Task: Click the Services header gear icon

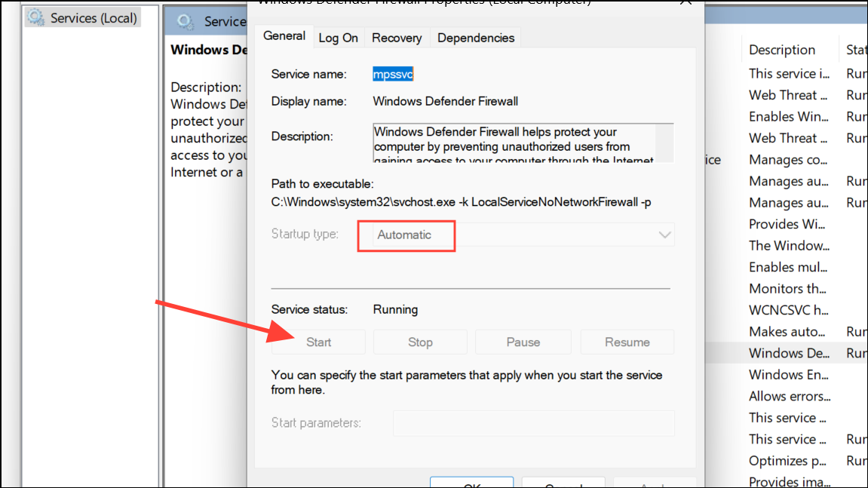Action: [x=185, y=22]
